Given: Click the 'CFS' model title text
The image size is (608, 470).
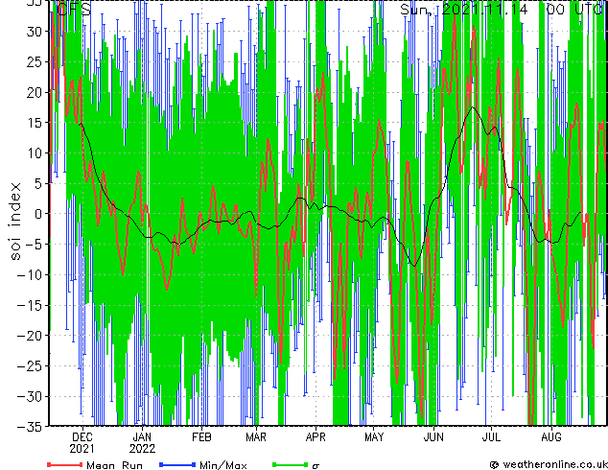Looking at the screenshot, I should [x=74, y=9].
